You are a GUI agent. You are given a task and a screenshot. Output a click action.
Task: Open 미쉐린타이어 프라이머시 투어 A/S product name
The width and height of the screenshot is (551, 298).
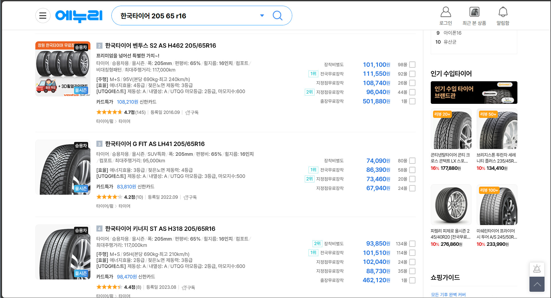click(x=497, y=234)
